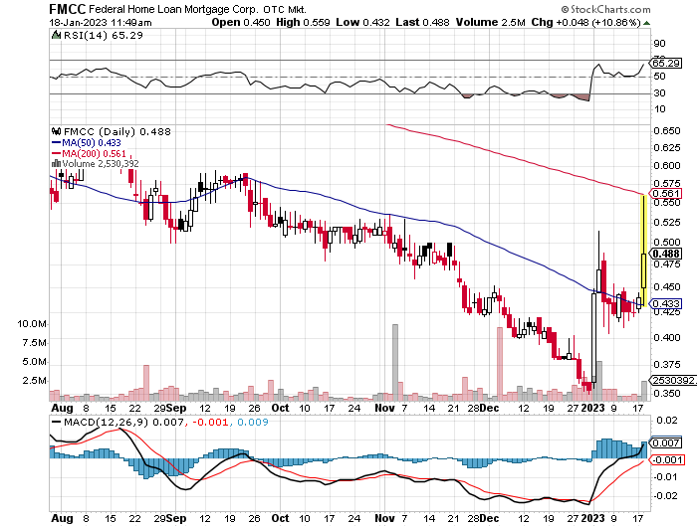Viewport: 697px width, 527px height.
Task: Click the blue 0.433 price tag
Action: click(x=666, y=303)
